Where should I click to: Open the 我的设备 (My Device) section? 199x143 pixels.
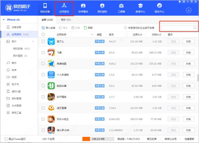[x=45, y=8]
